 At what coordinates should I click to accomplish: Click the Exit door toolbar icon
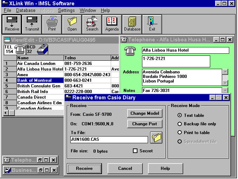click(152, 24)
